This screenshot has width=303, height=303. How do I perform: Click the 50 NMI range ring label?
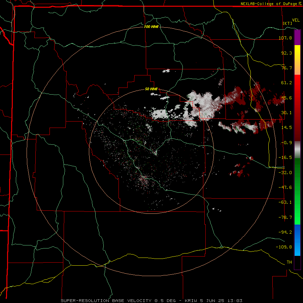(151, 89)
